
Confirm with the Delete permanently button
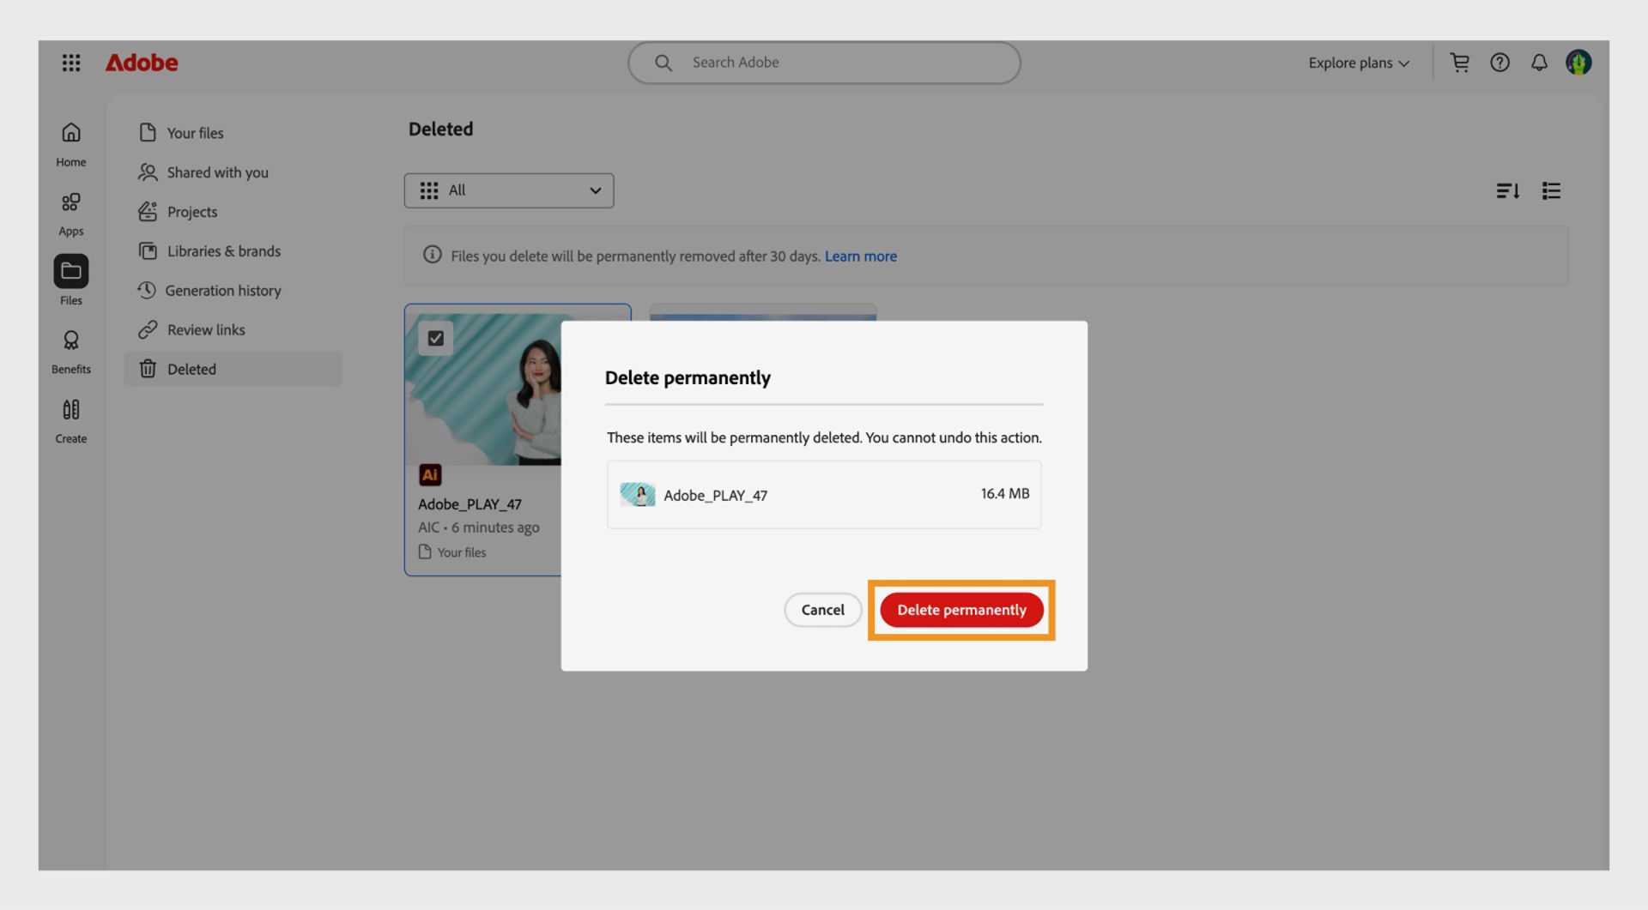coord(961,610)
